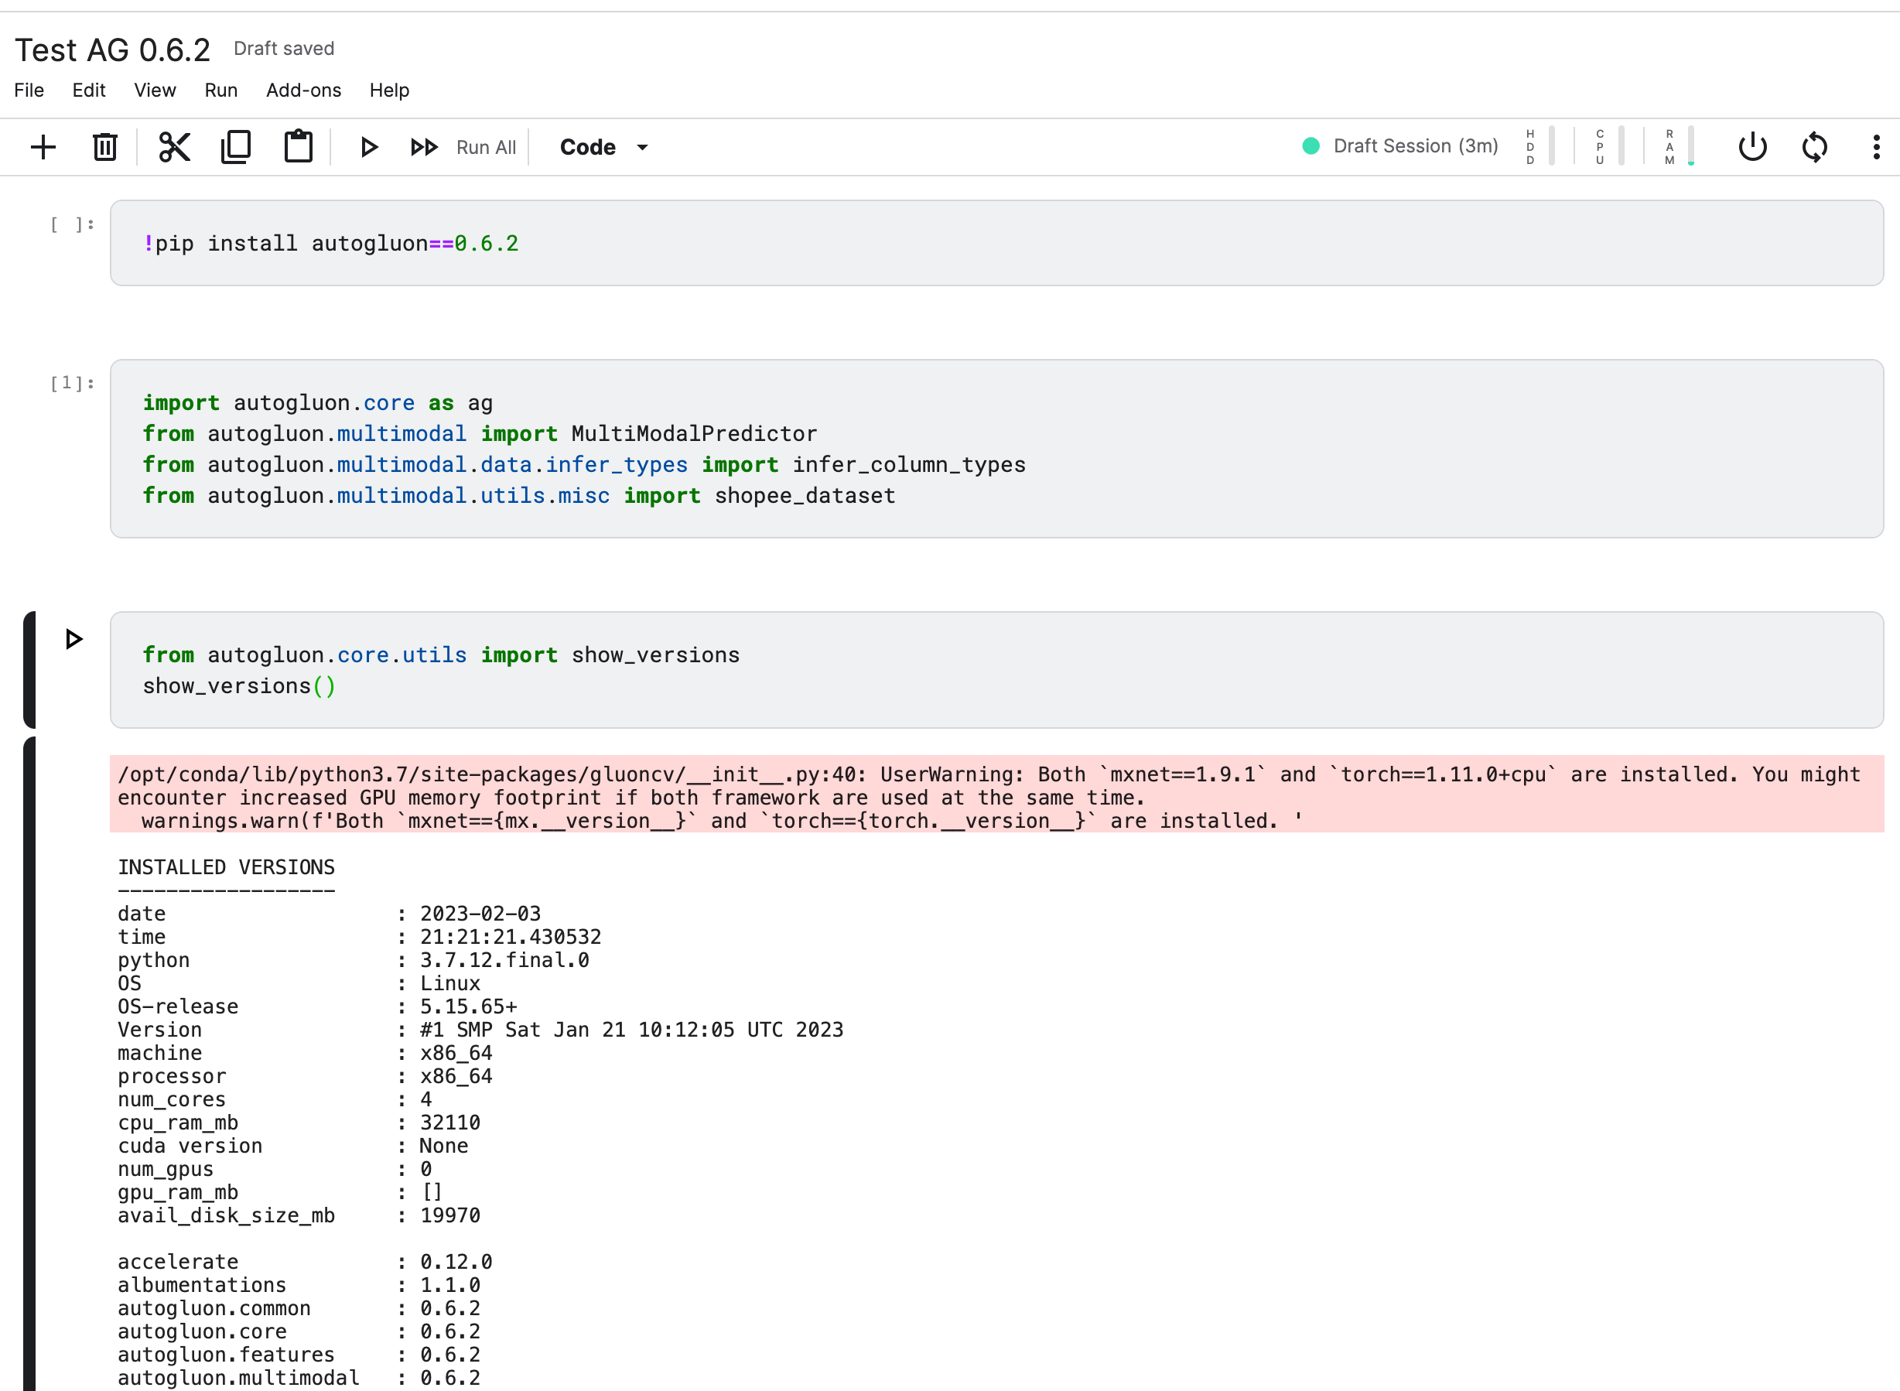Click the Draft Session label
The width and height of the screenshot is (1900, 1391).
(1416, 145)
